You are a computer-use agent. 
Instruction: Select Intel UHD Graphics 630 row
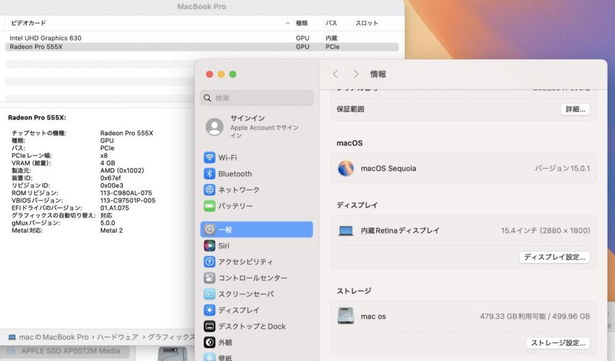202,38
